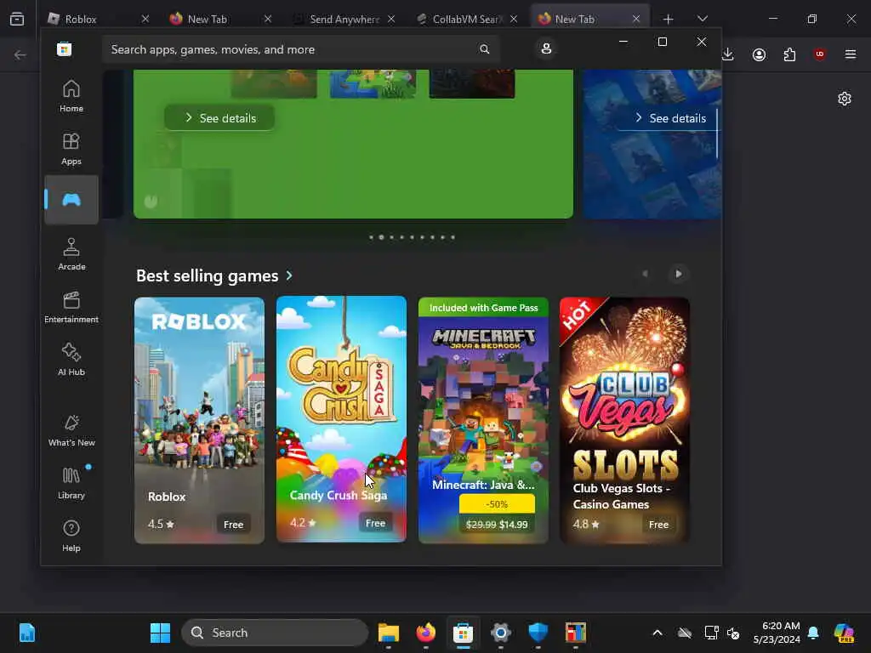Click Free button on Roblox card

(233, 524)
